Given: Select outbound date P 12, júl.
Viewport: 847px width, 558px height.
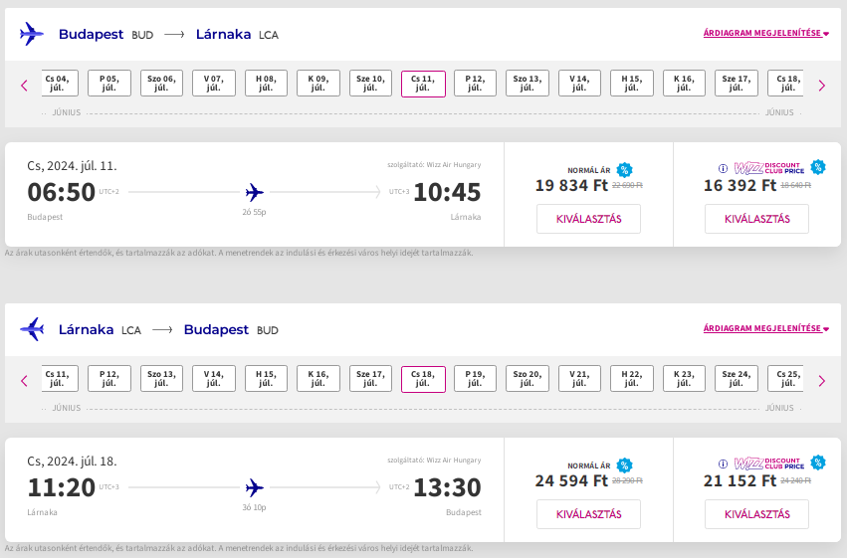Looking at the screenshot, I should [475, 84].
